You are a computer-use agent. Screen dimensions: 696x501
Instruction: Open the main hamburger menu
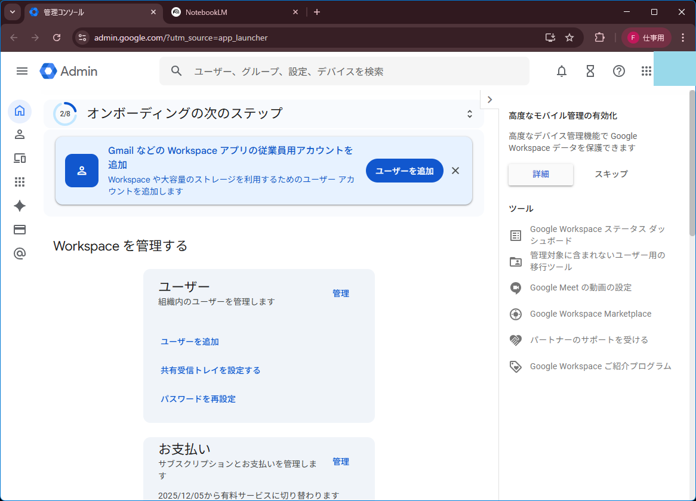(22, 71)
